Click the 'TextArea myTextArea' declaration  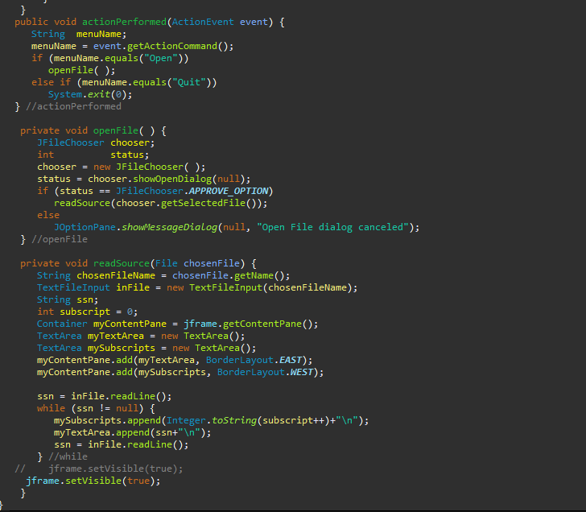pos(90,336)
